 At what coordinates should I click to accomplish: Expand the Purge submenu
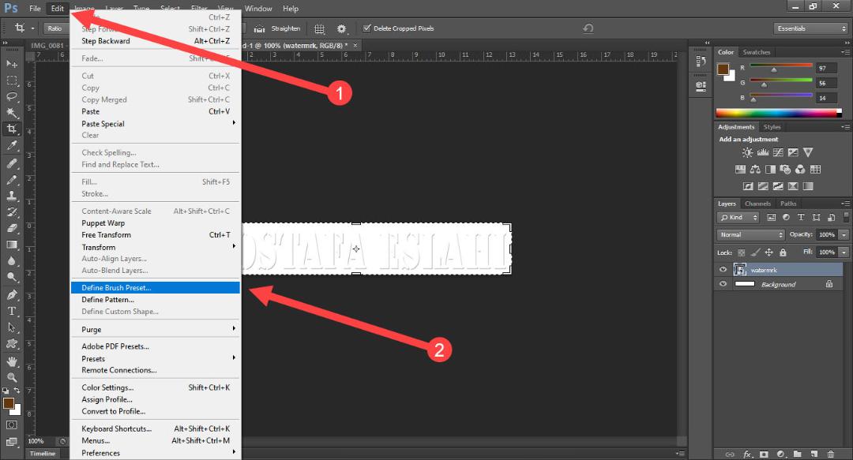click(156, 330)
